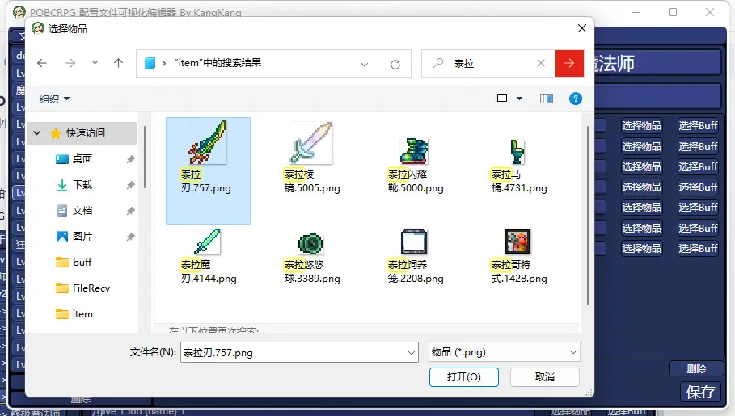This screenshot has width=735, height=416.
Task: Click the 取消 button
Action: 545,377
